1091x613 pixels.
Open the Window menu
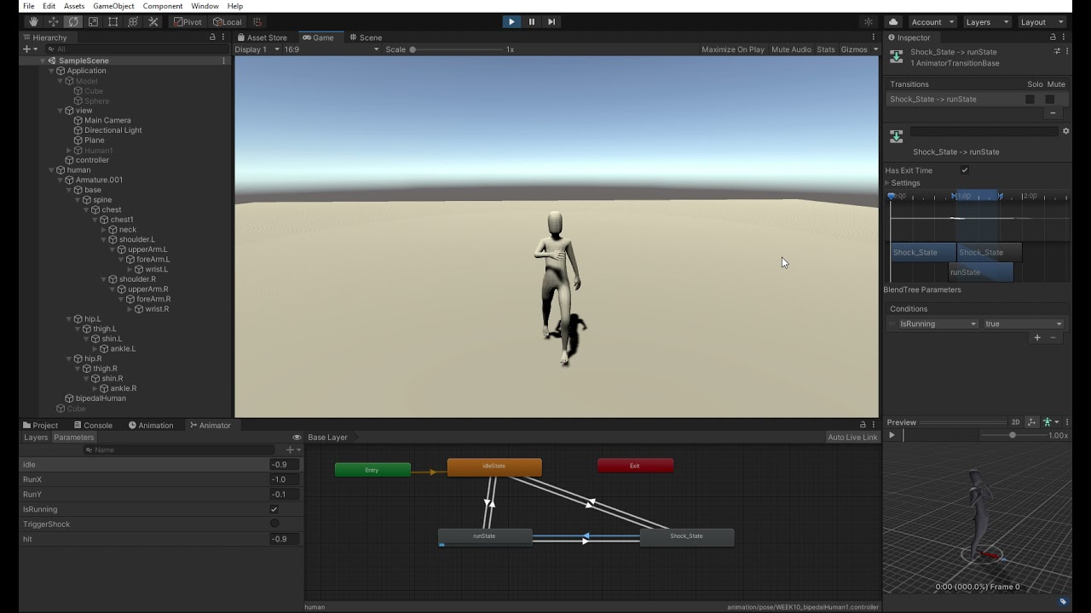click(x=205, y=6)
